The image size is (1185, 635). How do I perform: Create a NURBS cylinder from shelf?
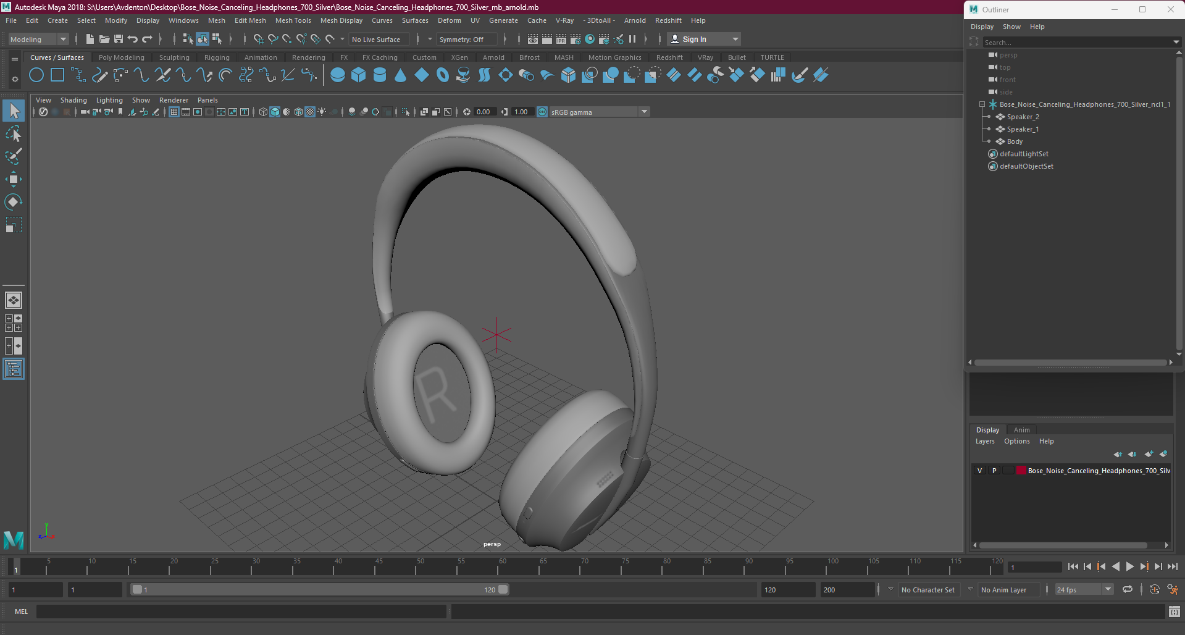click(380, 75)
